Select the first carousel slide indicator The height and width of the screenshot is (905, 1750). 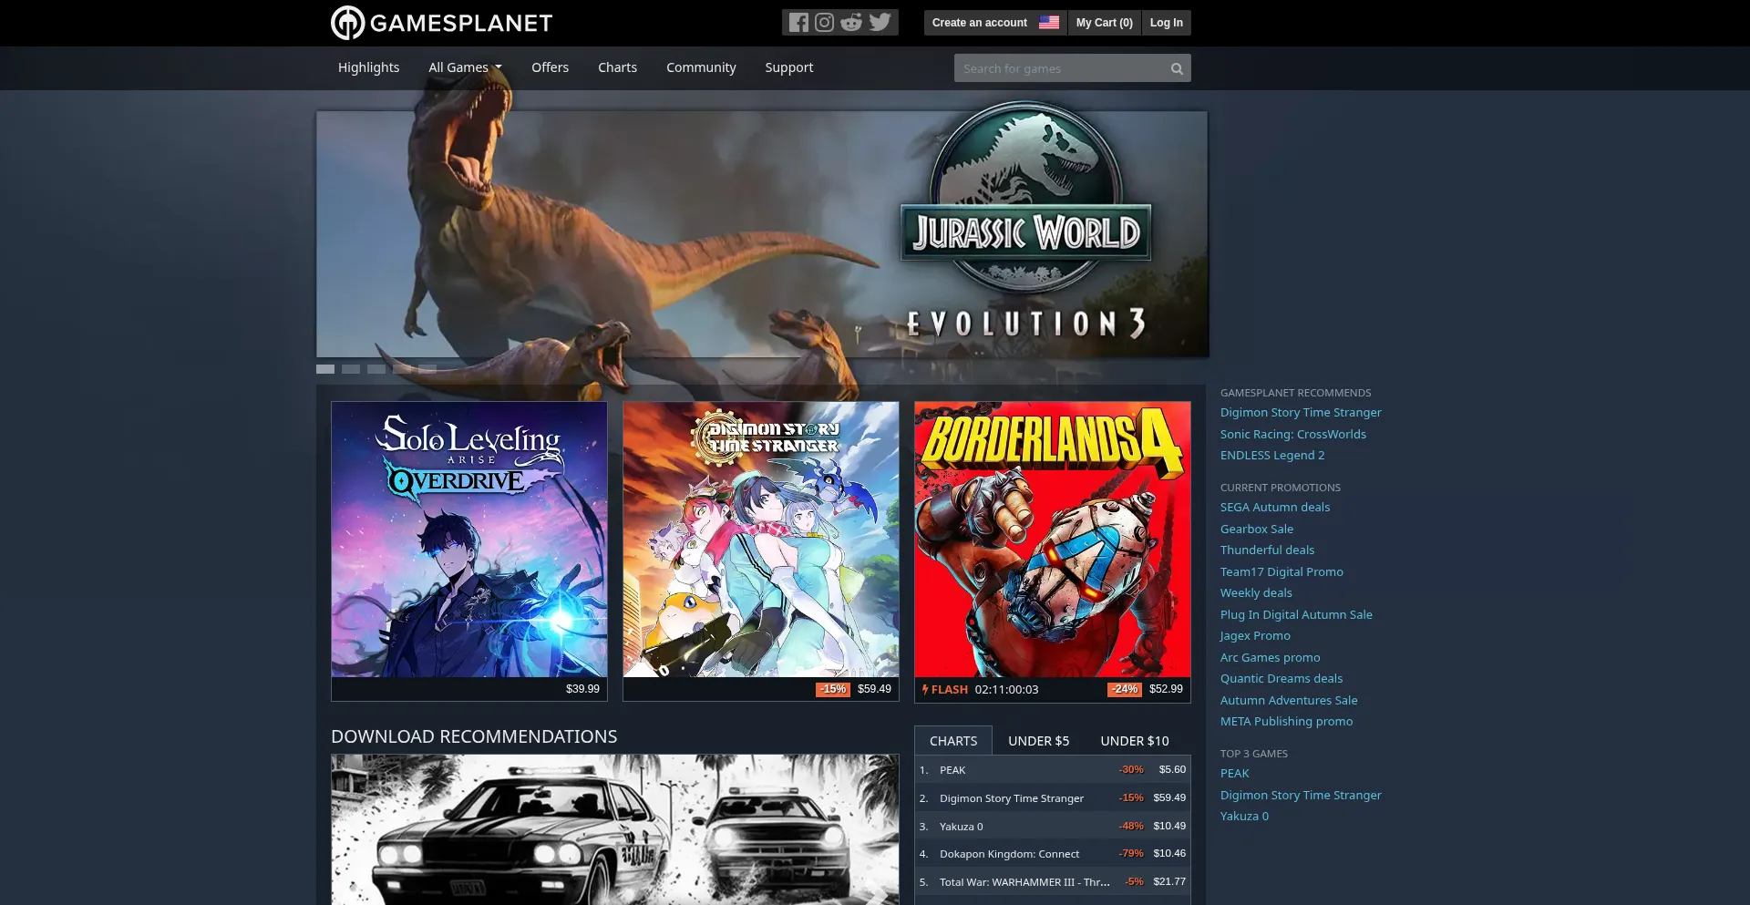[325, 369]
